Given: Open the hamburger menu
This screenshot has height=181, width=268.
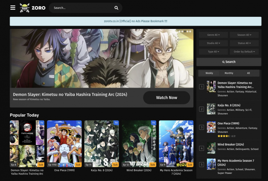Looking at the screenshot, I should point(13,8).
